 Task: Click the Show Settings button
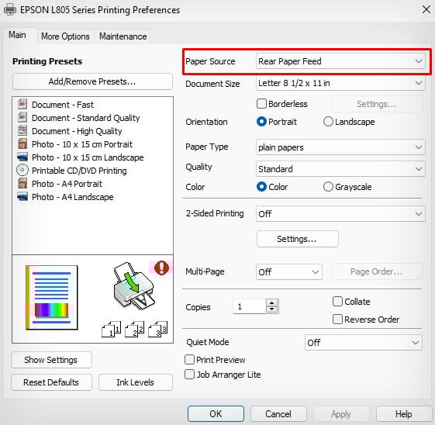click(x=51, y=360)
